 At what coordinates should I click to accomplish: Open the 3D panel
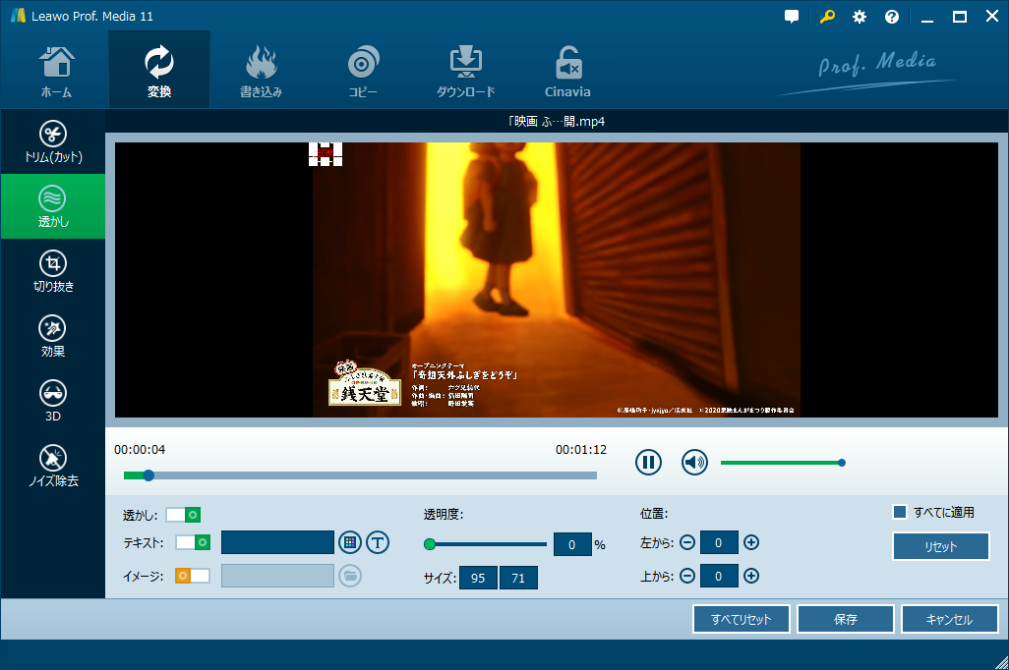click(x=53, y=401)
